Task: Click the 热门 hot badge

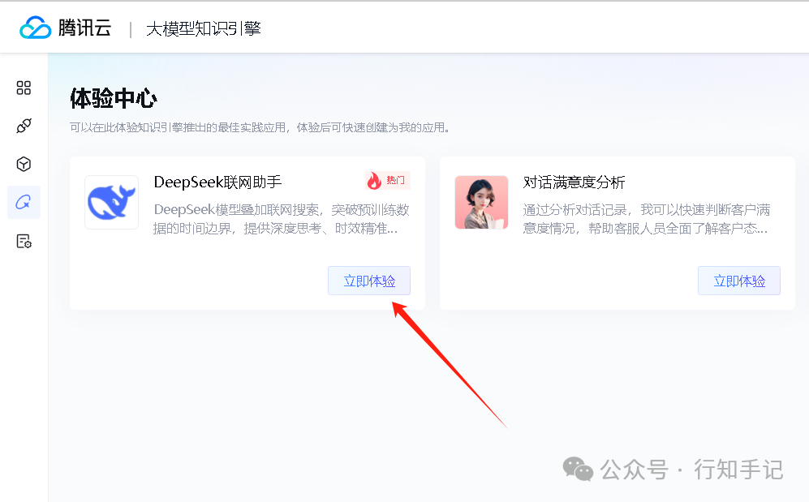Action: [388, 180]
